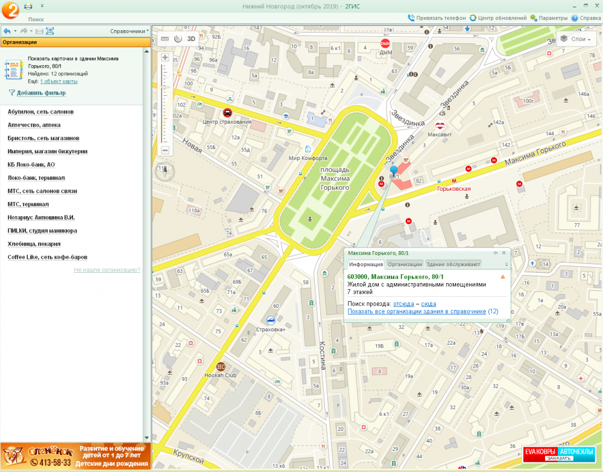The image size is (603, 472).
Task: Click the print icon in title bar
Action: coord(28,6)
